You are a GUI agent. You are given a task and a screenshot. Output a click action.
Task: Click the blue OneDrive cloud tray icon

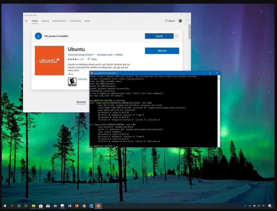coord(250,206)
